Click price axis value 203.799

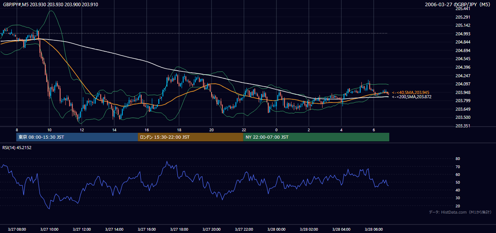(462, 101)
